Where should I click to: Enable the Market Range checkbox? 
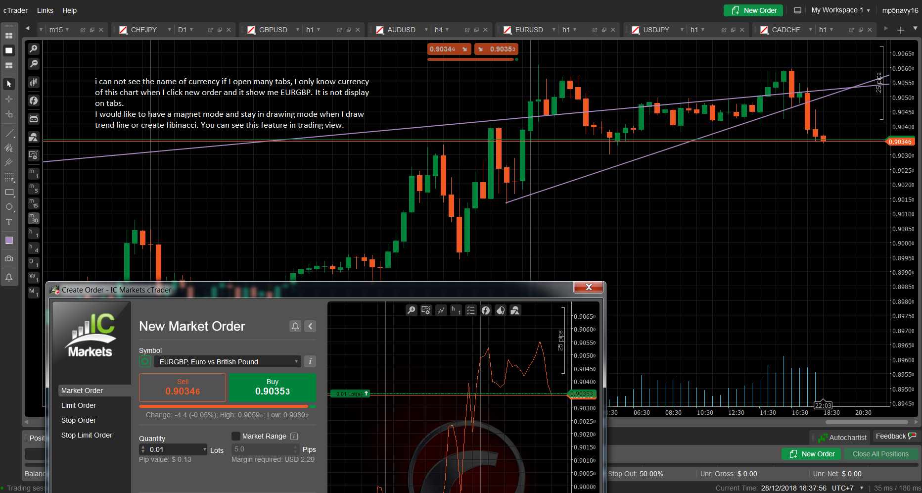pyautogui.click(x=236, y=436)
